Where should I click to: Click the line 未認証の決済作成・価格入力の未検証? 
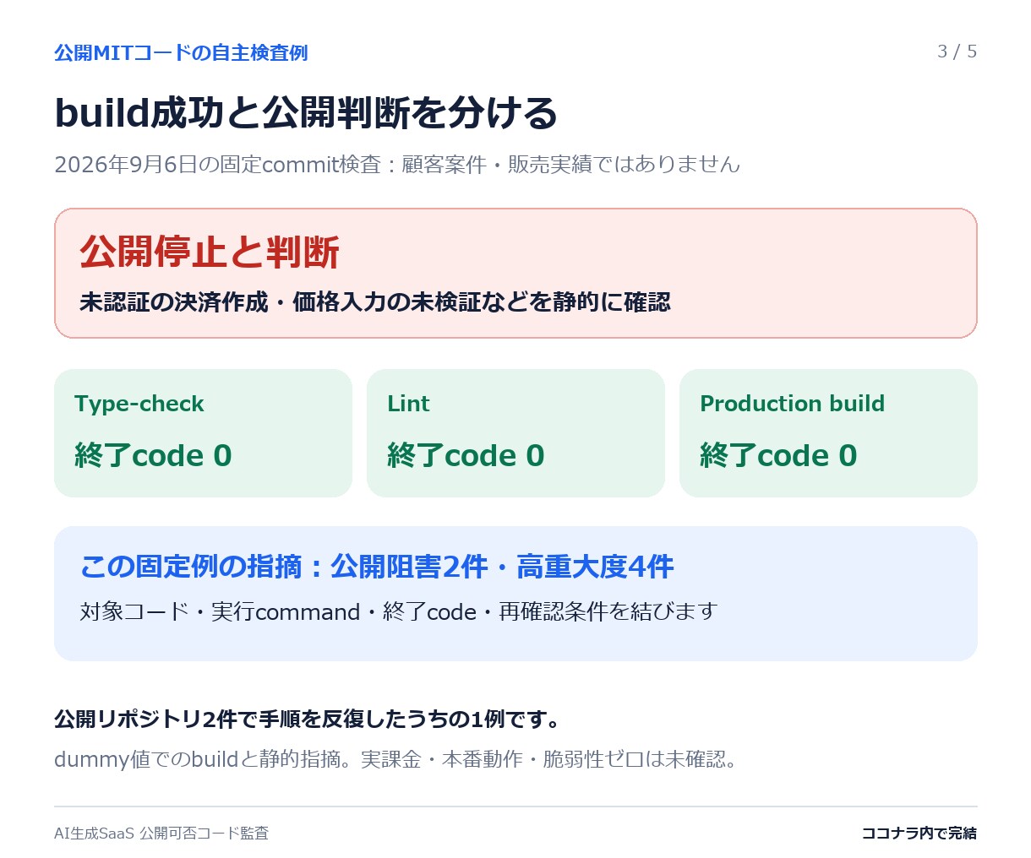point(375,301)
